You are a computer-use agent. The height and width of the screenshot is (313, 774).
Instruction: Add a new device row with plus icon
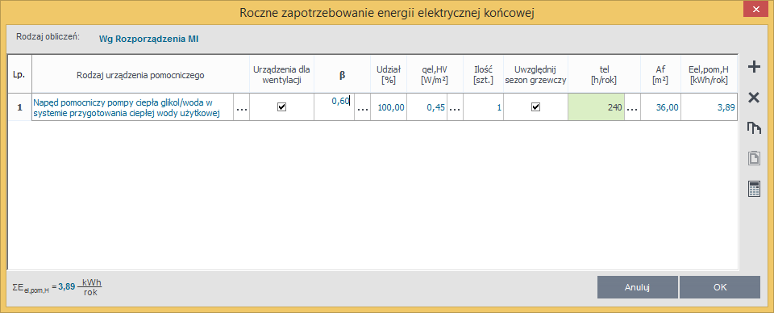[x=754, y=68]
